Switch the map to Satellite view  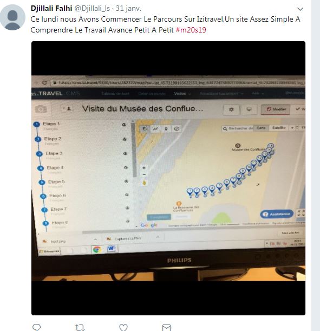tap(279, 128)
